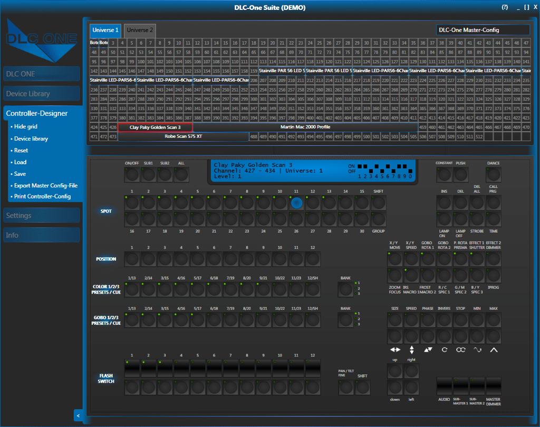540x427 pixels.
Task: Switch to the Universe 2 tab
Action: coord(140,31)
